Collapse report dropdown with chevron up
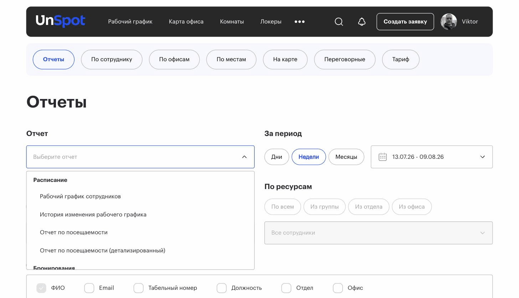This screenshot has height=298, width=519. tap(245, 157)
